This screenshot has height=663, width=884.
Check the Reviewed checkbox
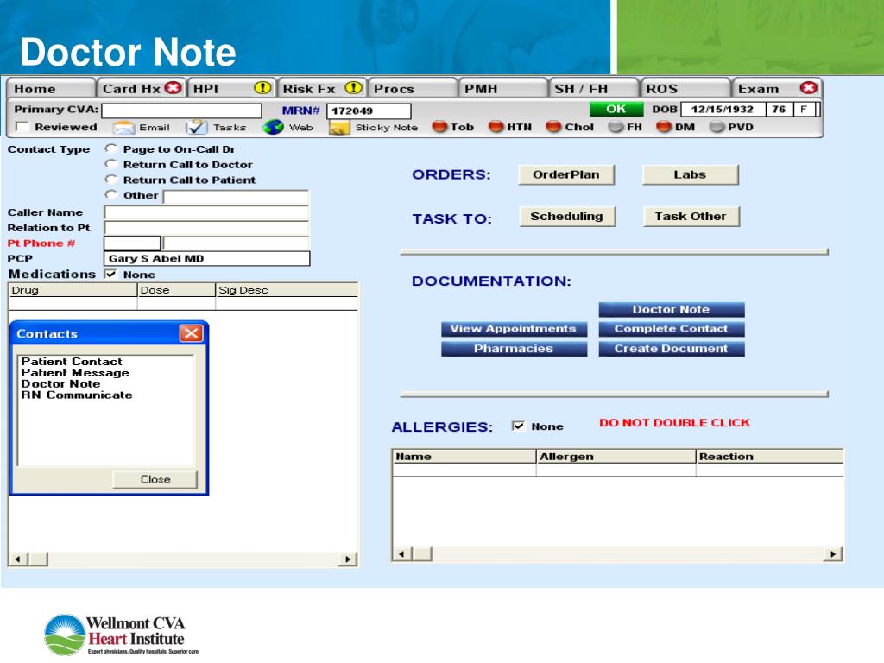22,128
